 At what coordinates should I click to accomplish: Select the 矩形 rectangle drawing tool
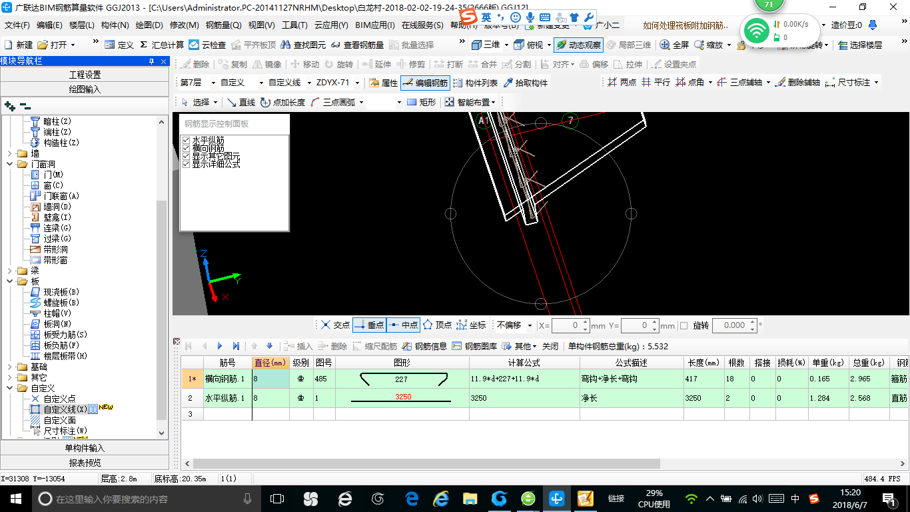pyautogui.click(x=421, y=102)
